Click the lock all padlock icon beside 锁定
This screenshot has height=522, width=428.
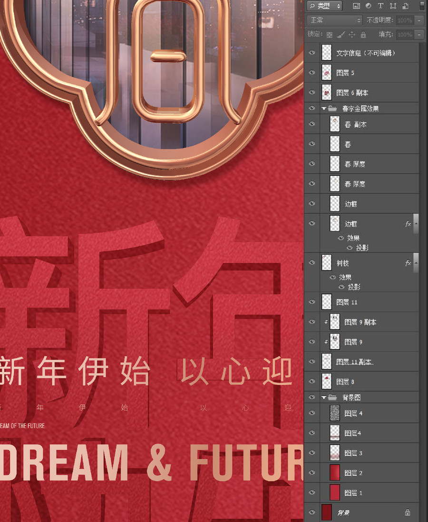[x=363, y=35]
